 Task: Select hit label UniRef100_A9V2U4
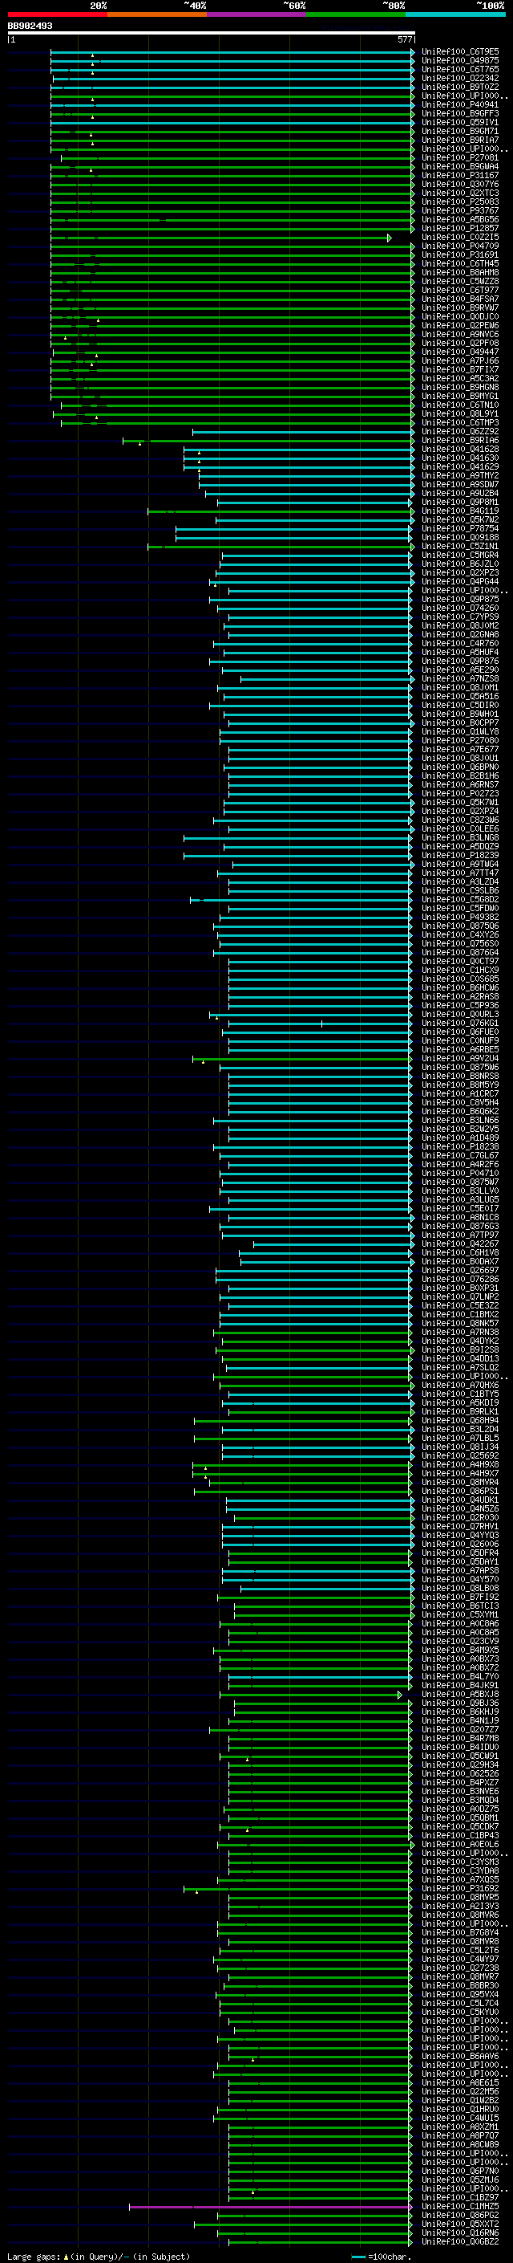tap(460, 1059)
